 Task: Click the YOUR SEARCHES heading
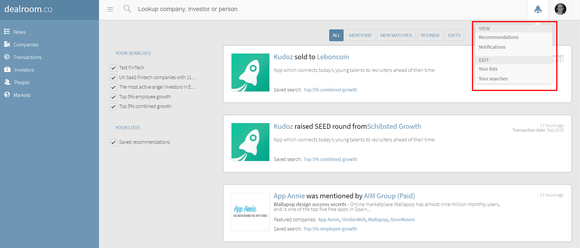click(x=133, y=53)
